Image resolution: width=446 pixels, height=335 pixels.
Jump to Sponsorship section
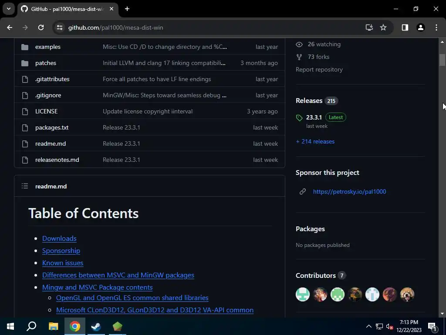(61, 250)
